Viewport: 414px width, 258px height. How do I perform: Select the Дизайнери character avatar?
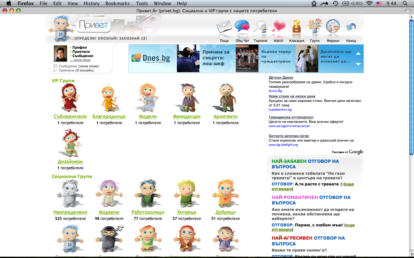pyautogui.click(x=70, y=143)
